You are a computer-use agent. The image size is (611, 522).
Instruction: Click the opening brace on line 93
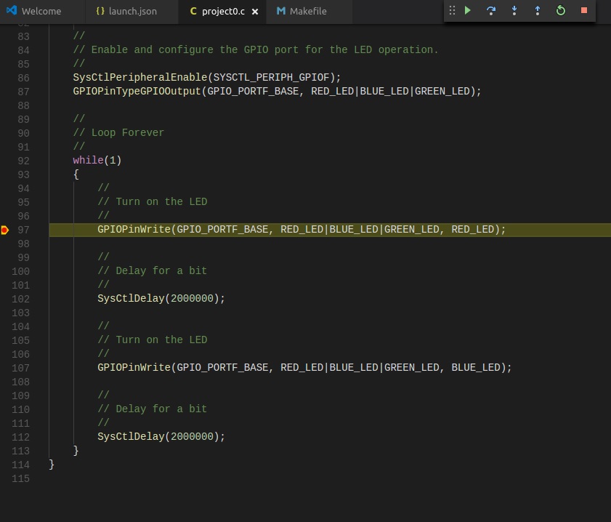pyautogui.click(x=76, y=174)
